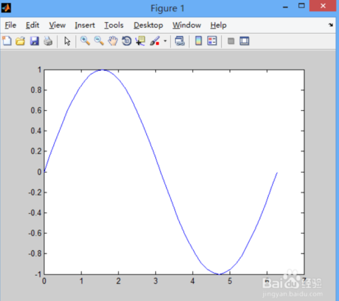Click the blue sine curve at its peak
Screen dimensions: 339x301
(102, 70)
